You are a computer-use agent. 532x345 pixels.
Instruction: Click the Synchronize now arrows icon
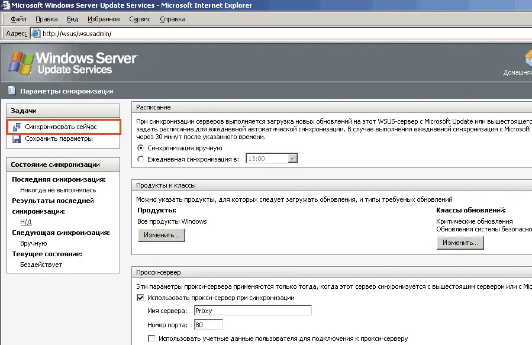(x=16, y=127)
